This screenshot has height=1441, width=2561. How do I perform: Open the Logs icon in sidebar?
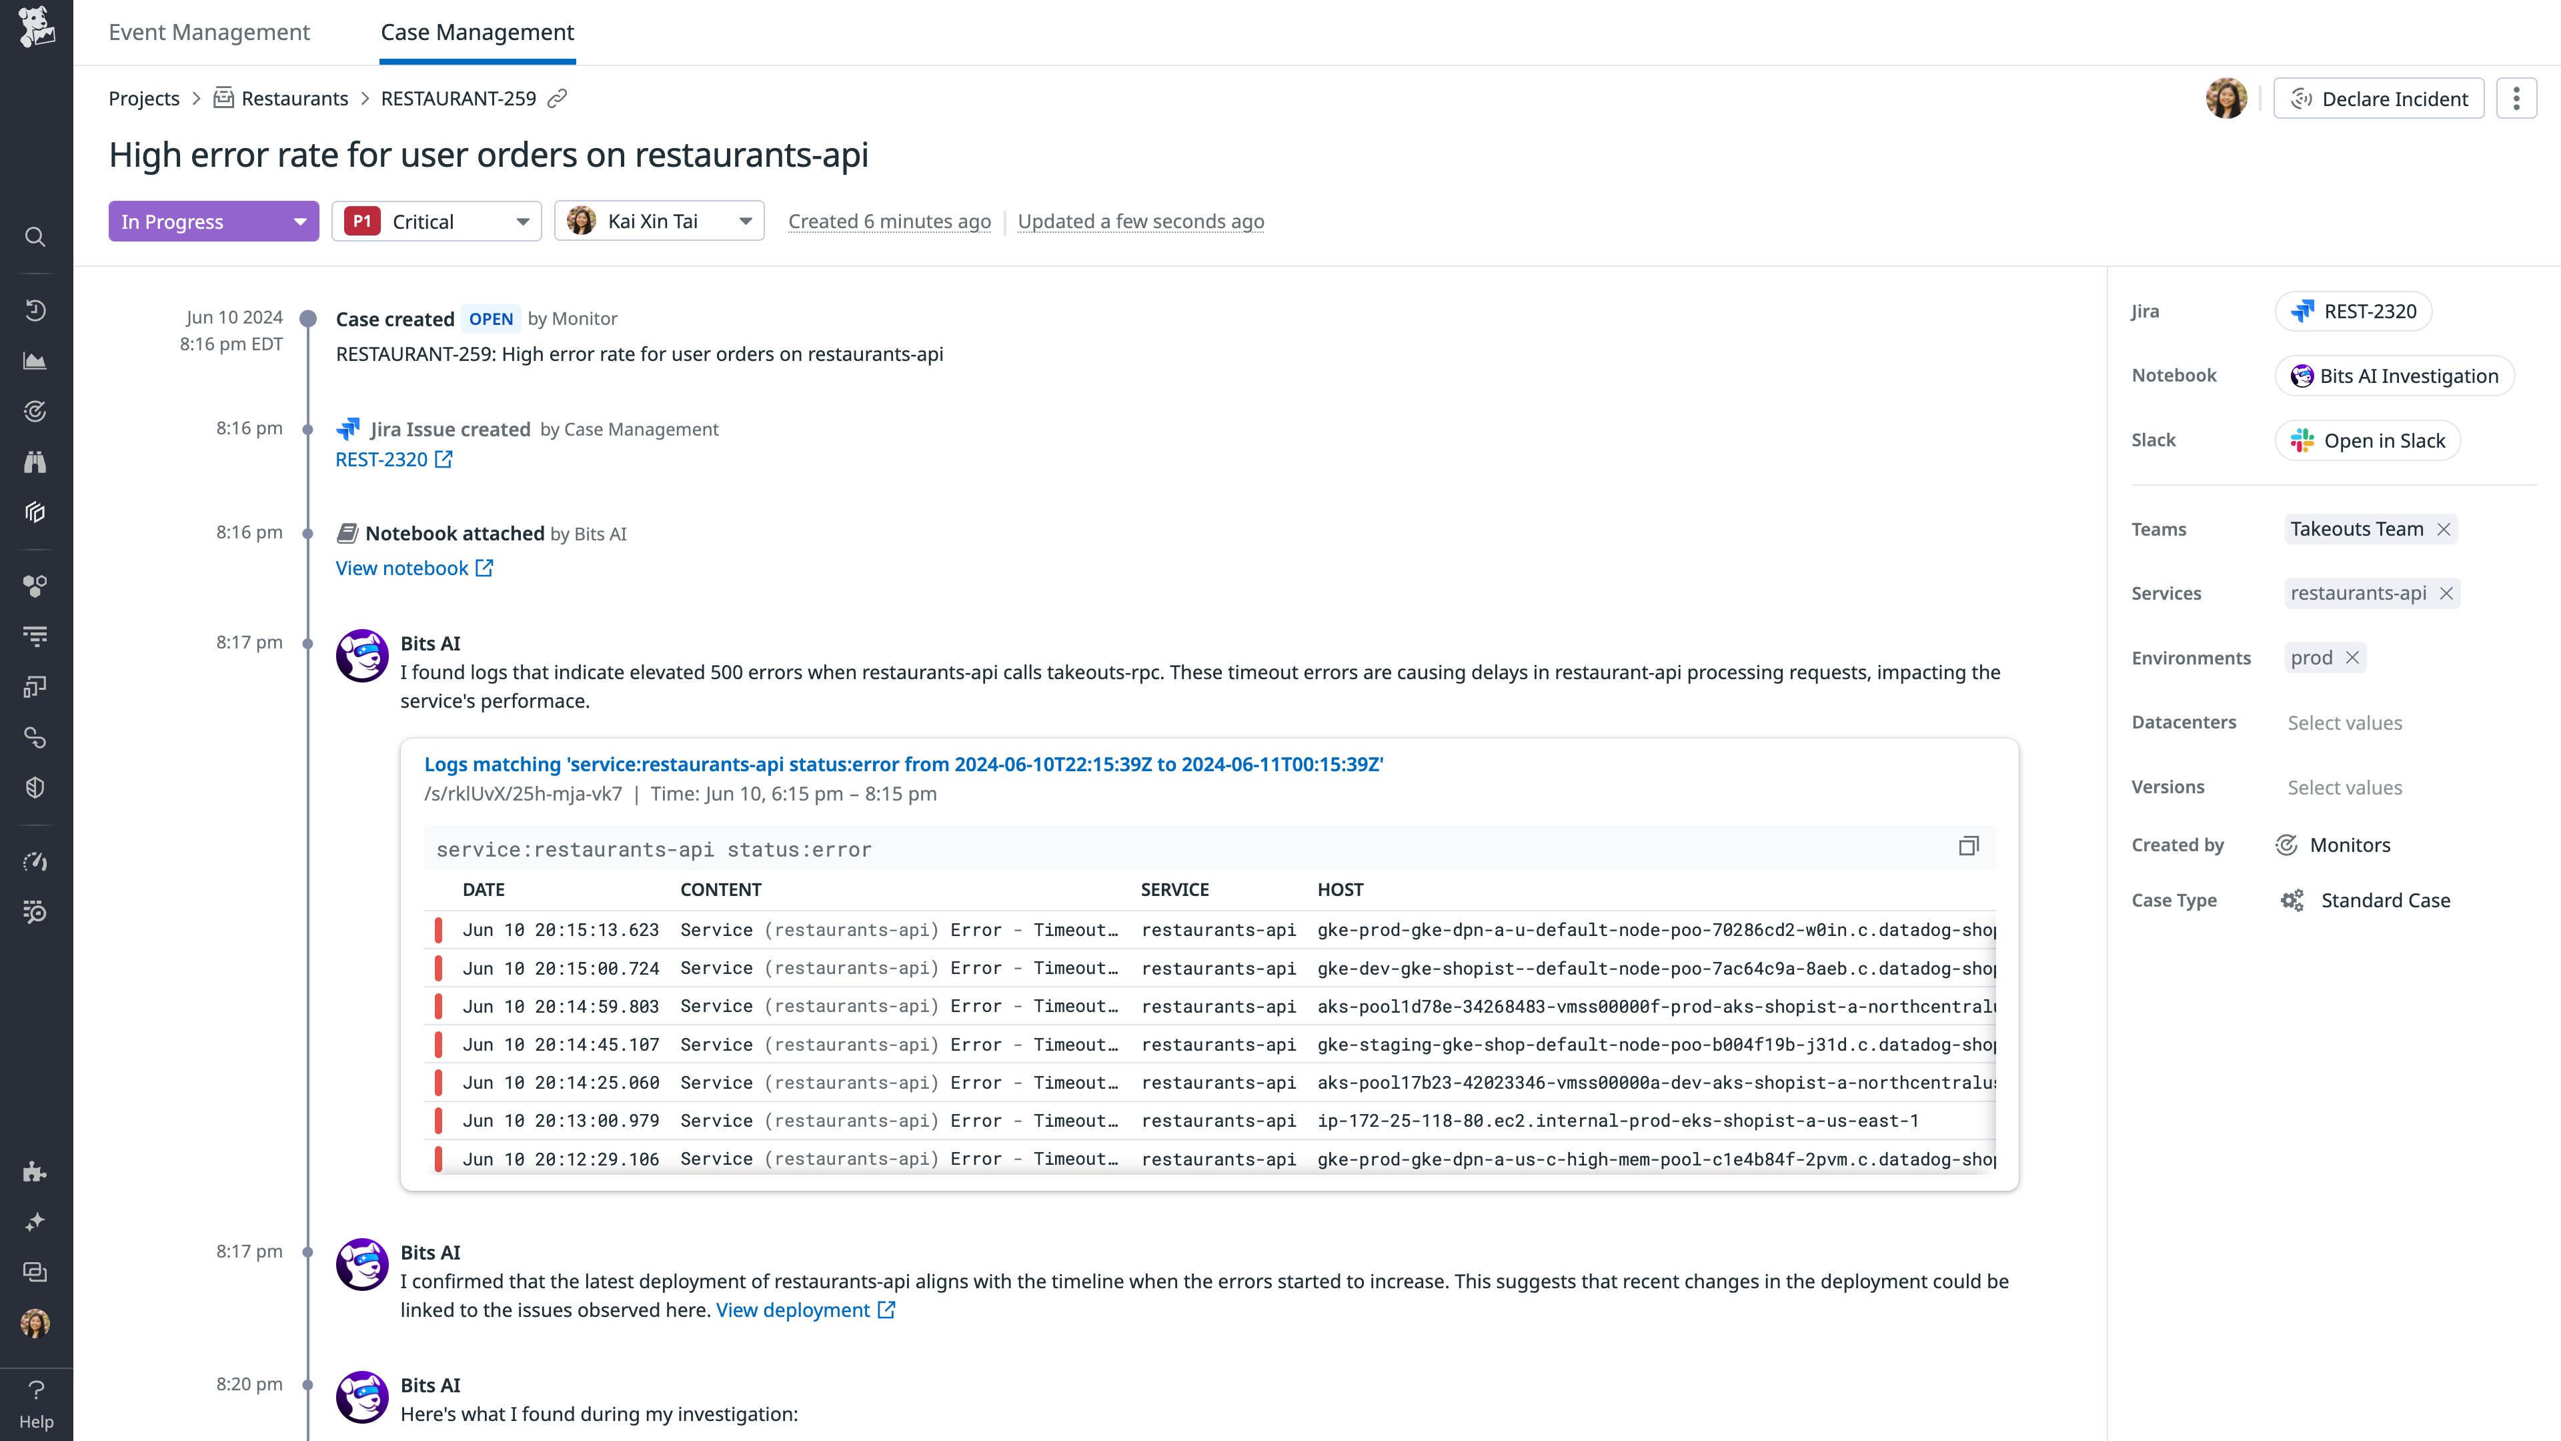[36, 636]
